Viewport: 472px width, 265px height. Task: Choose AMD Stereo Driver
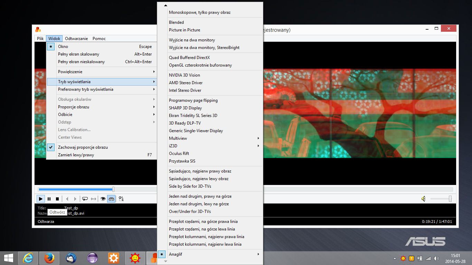click(x=210, y=83)
